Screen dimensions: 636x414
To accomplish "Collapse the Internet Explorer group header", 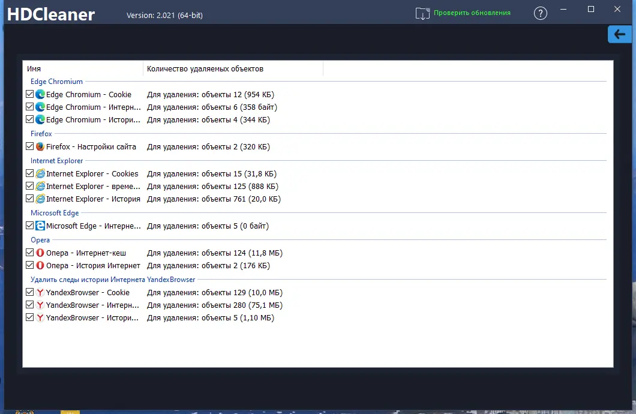I will click(56, 161).
